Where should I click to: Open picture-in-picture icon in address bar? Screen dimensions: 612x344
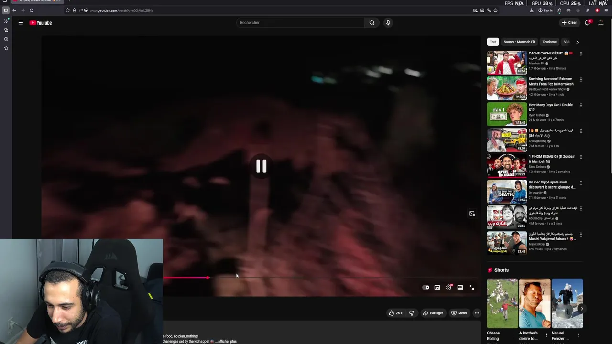click(x=475, y=10)
